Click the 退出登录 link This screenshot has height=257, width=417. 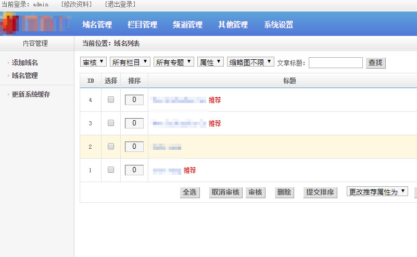[x=120, y=4]
